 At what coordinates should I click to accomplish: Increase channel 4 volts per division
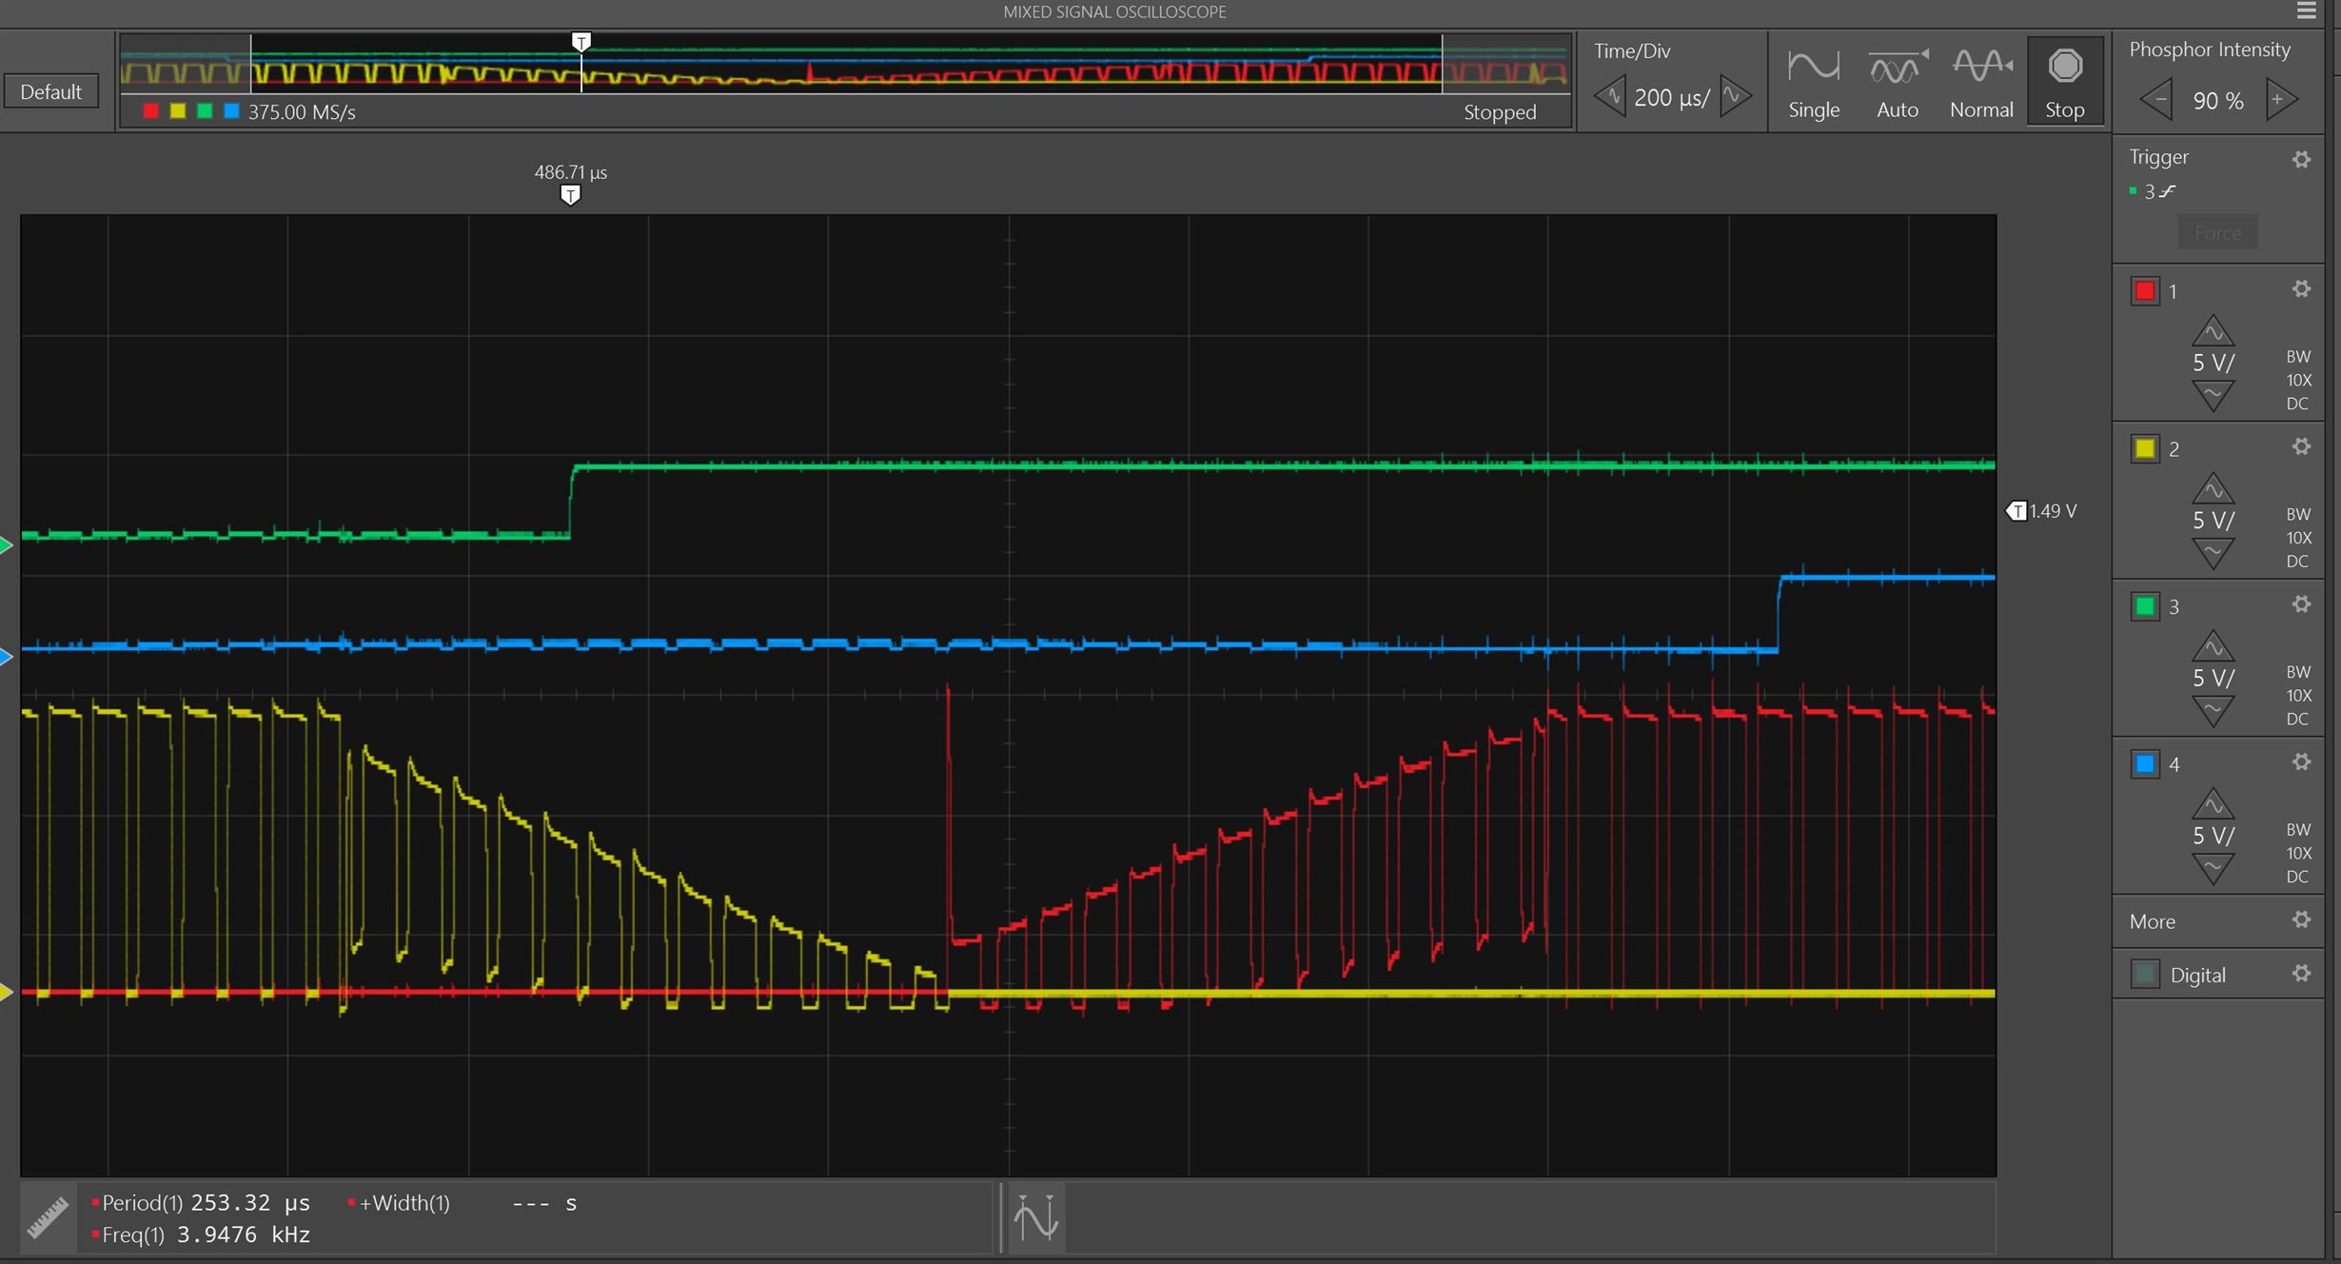point(2213,805)
